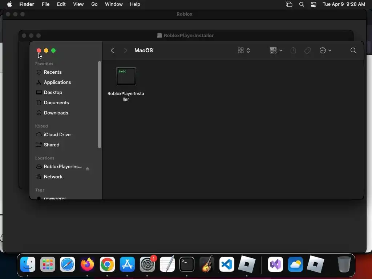Open Roblox icon left of Dock divider
This screenshot has height=279, width=372.
pos(247,264)
